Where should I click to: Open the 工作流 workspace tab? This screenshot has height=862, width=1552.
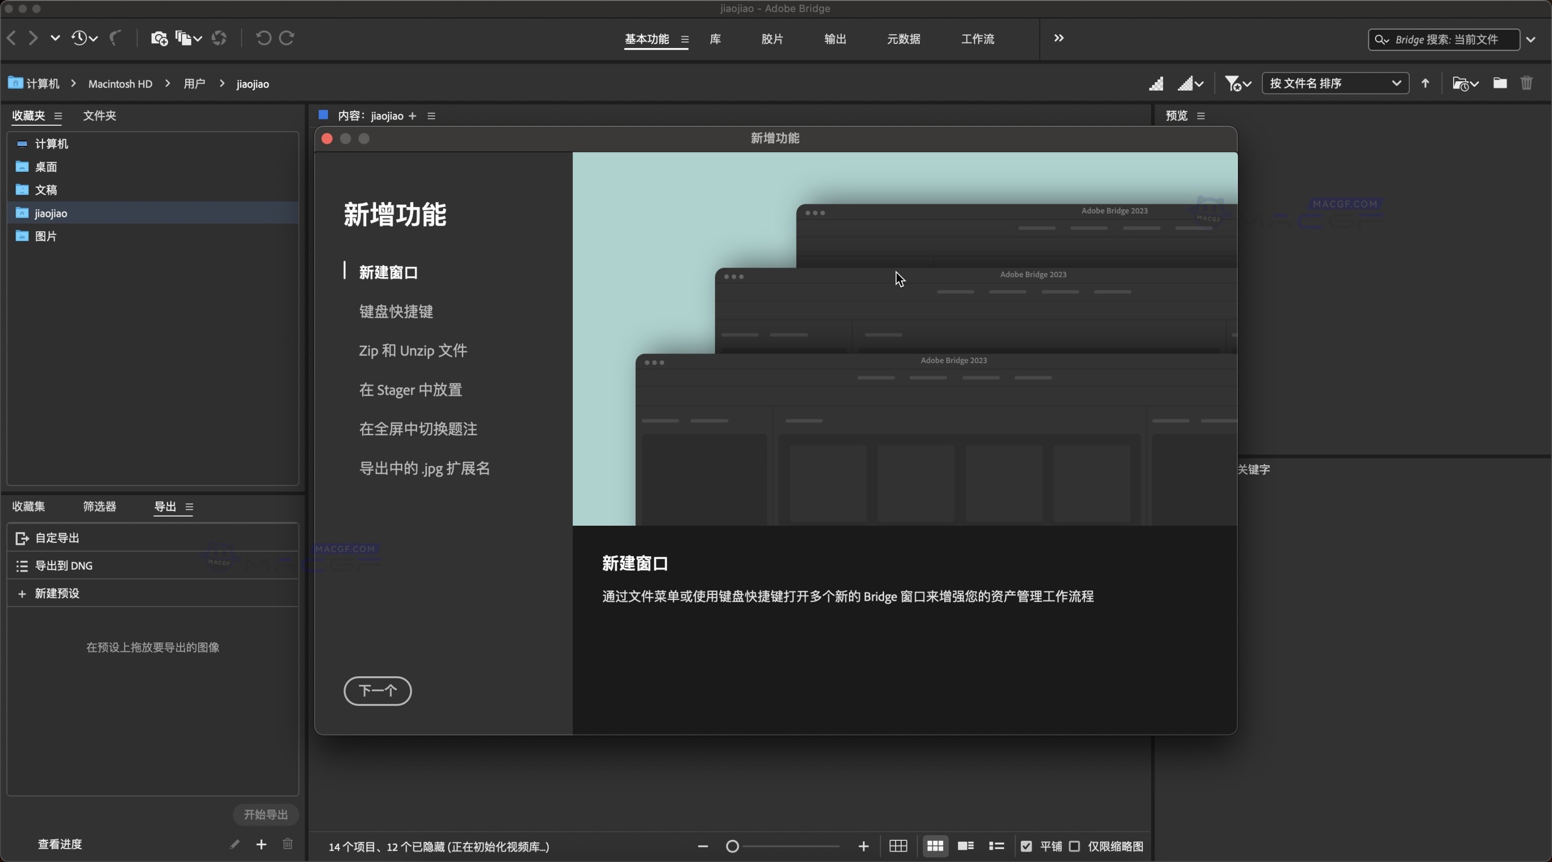point(977,40)
